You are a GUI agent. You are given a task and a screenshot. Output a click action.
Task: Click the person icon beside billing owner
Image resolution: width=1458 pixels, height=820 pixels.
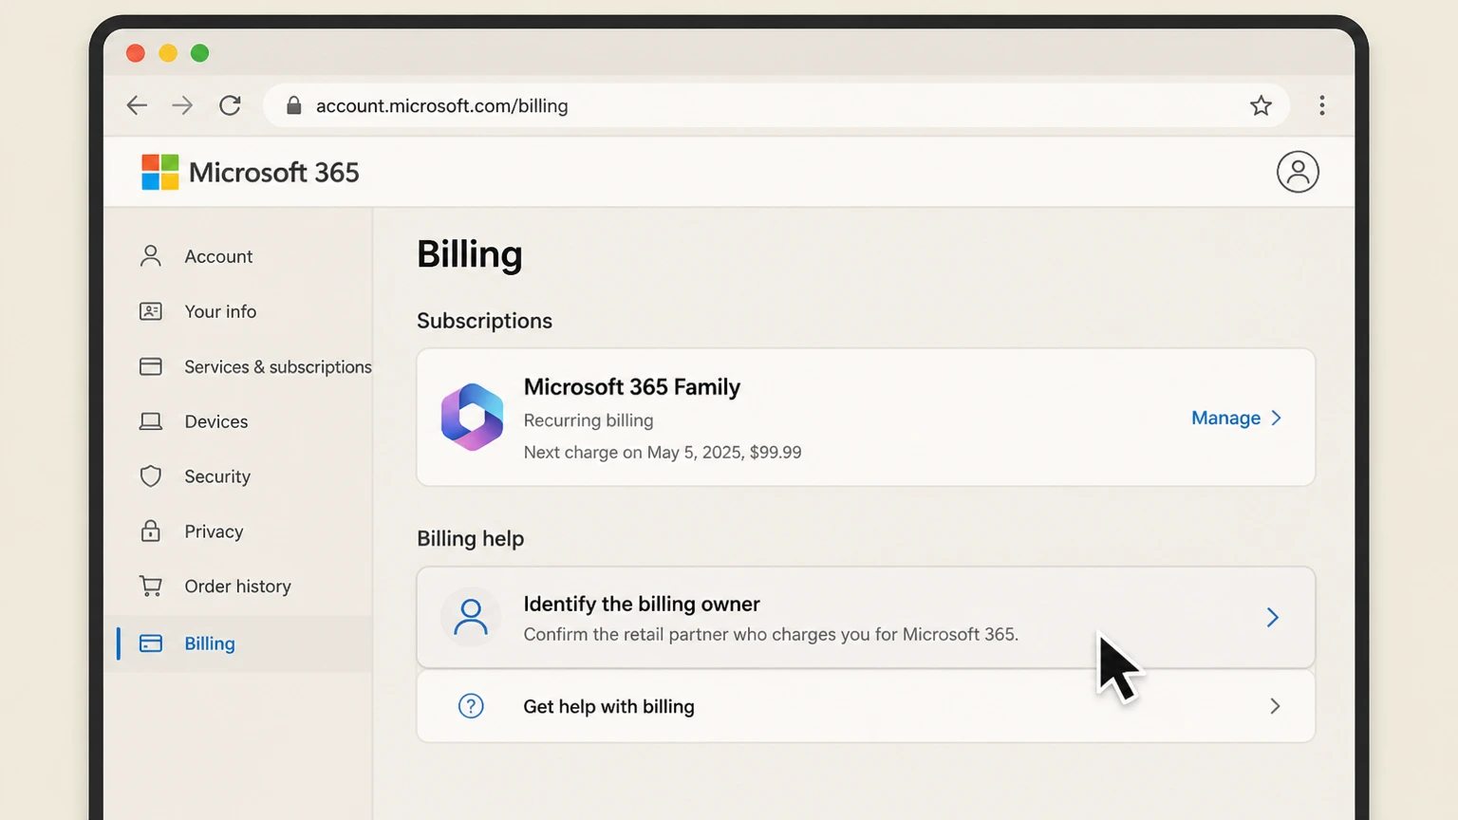pos(471,617)
